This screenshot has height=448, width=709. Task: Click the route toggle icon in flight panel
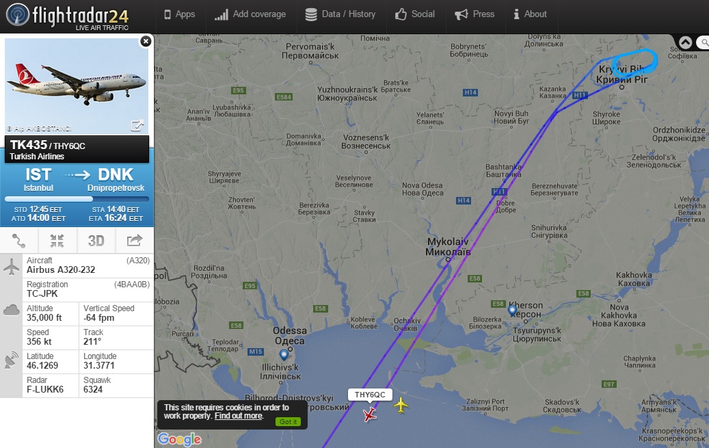click(19, 241)
